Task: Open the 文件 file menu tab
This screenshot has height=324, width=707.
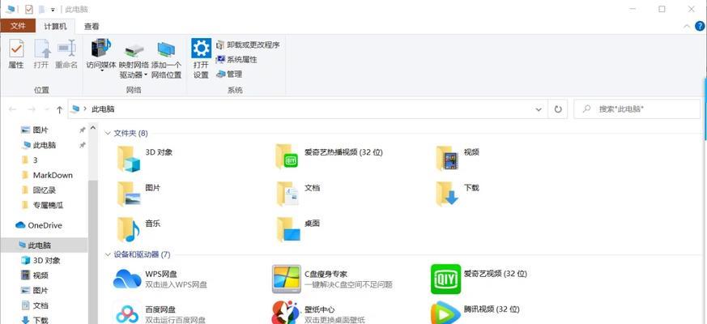Action: 18,26
